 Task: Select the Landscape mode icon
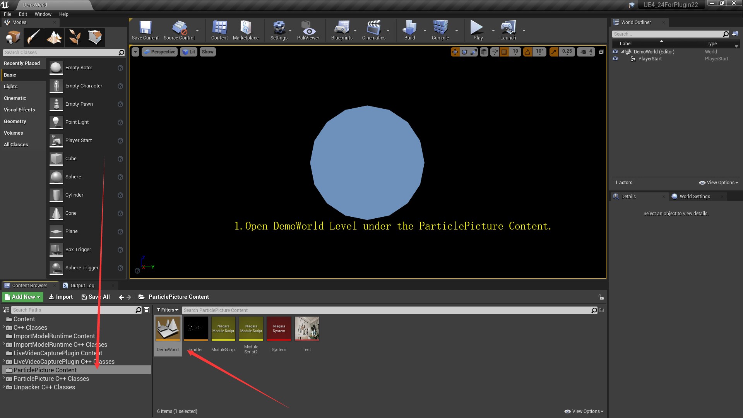54,37
